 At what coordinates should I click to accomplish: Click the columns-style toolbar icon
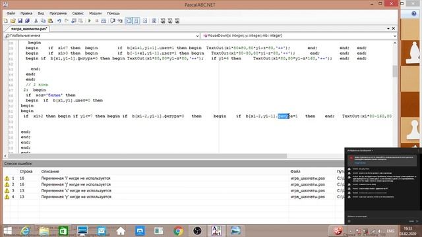click(154, 20)
